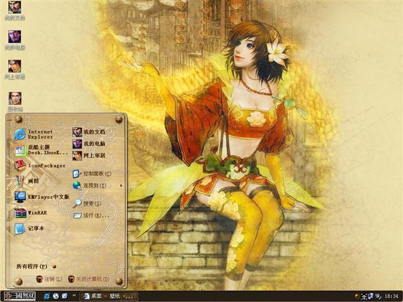
Task: Click the 关闭计算机(U) shut down button
Action: (x=89, y=279)
